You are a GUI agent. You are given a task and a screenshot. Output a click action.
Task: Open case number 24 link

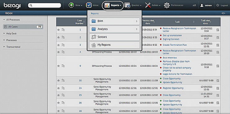point(80,88)
